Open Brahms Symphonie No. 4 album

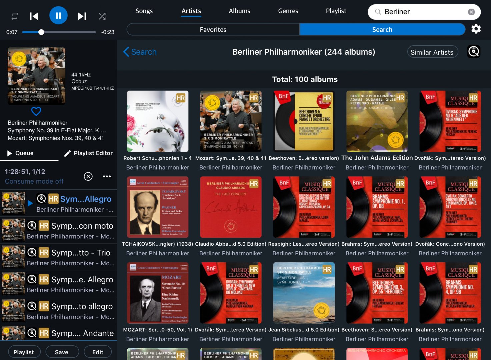coord(450,293)
